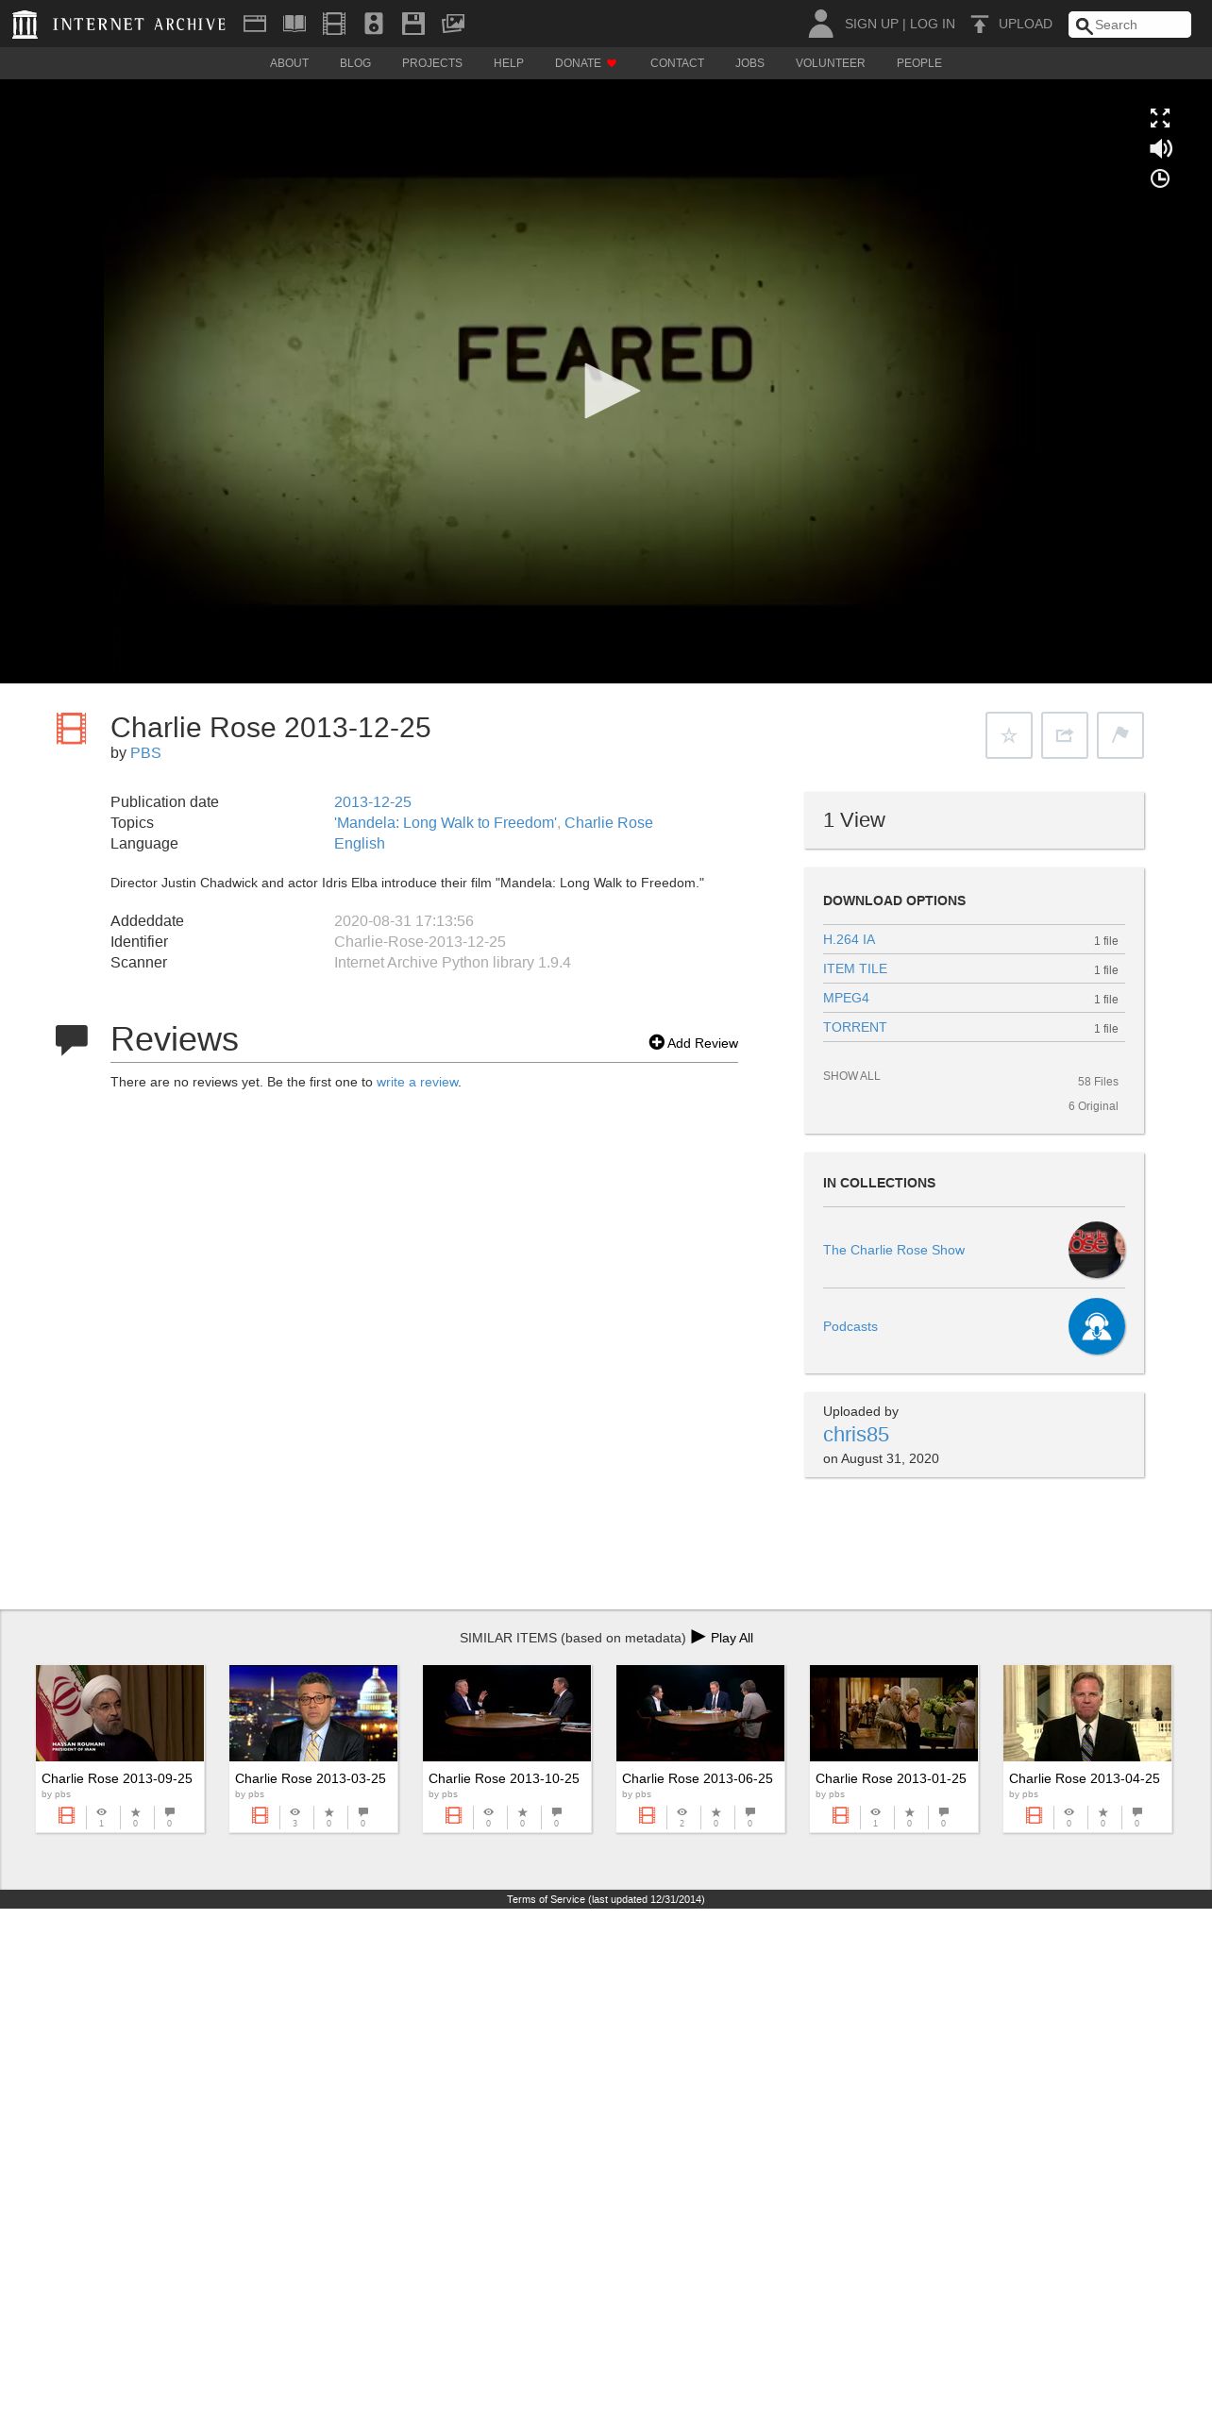Viewport: 1212px width, 2424px height.
Task: Click the search field in the top bar
Action: 1130,25
